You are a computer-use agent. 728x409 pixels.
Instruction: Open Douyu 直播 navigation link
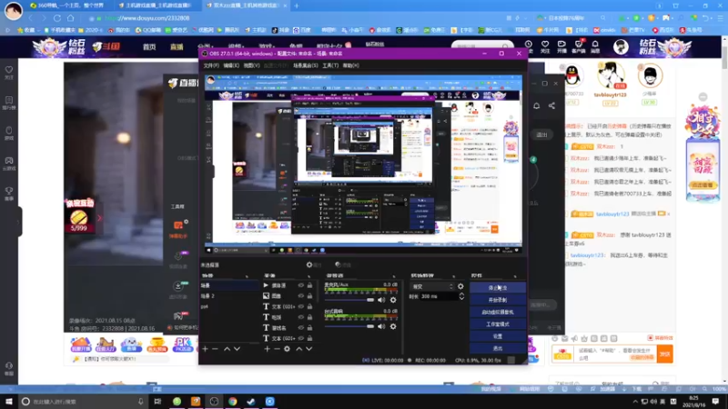click(177, 47)
